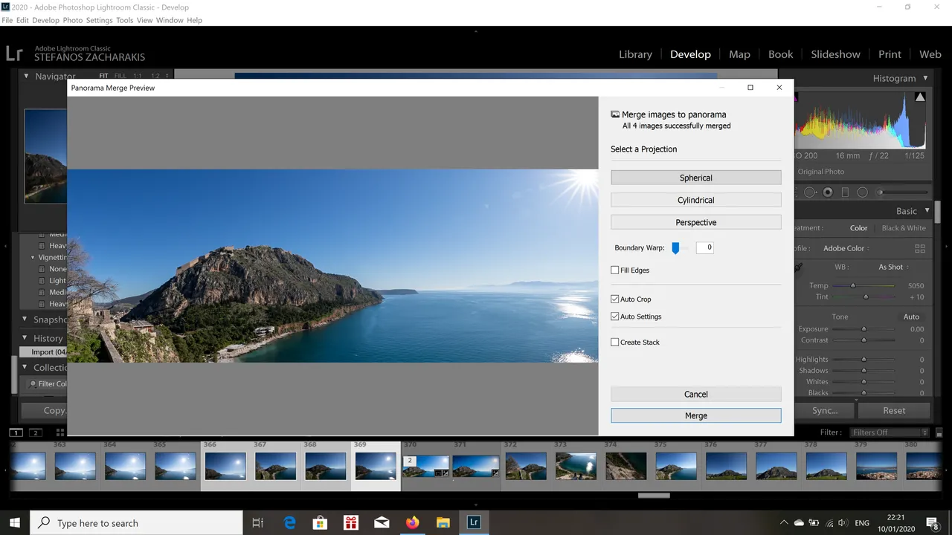The width and height of the screenshot is (952, 535).
Task: Open Firefox from the taskbar
Action: [412, 523]
